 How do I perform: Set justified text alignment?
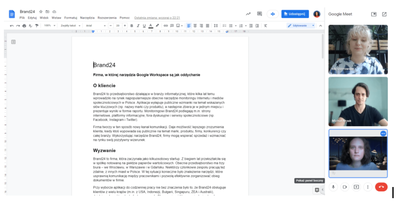207,26
